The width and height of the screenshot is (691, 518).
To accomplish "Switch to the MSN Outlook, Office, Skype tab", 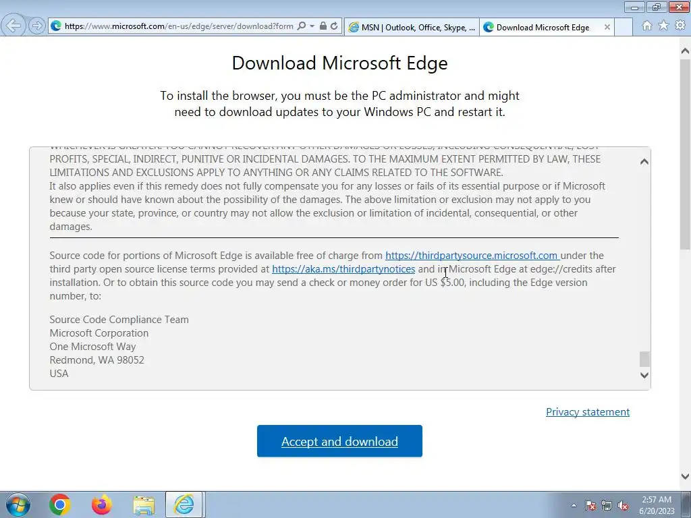I will [x=412, y=27].
